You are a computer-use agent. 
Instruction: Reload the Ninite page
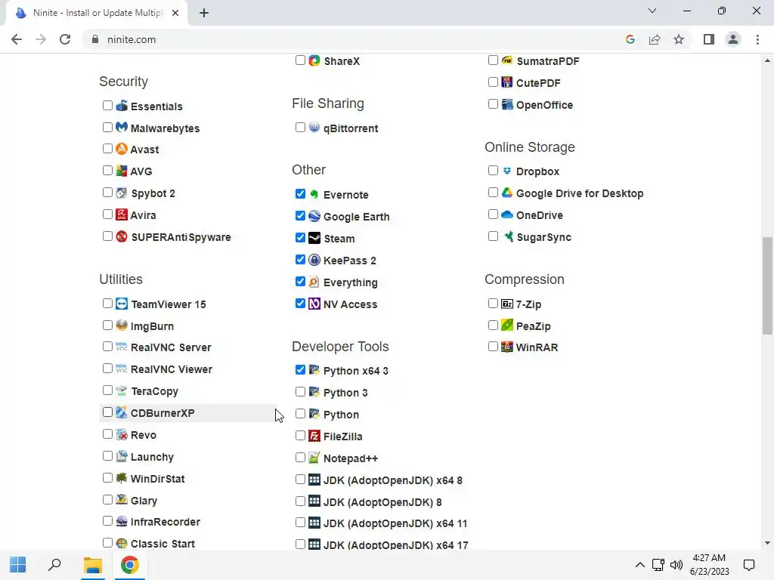point(65,39)
